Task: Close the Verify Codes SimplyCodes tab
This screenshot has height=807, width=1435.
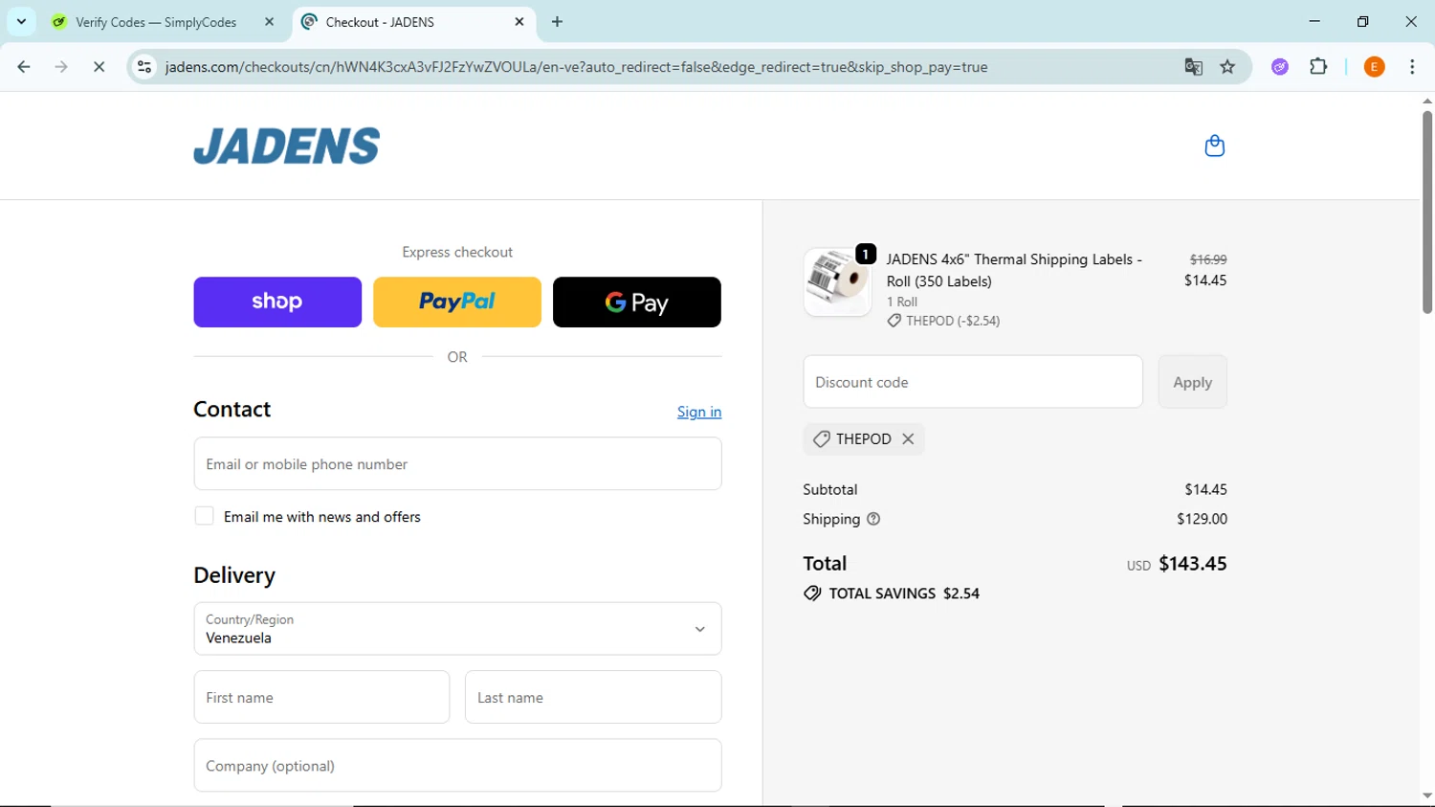Action: click(269, 21)
